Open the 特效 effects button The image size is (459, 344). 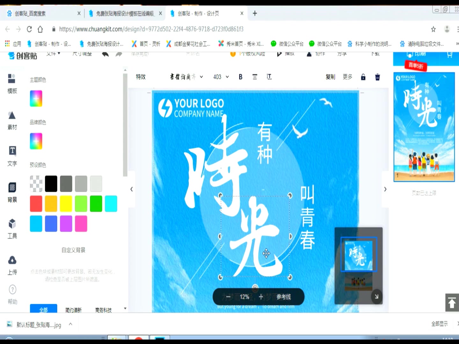141,77
